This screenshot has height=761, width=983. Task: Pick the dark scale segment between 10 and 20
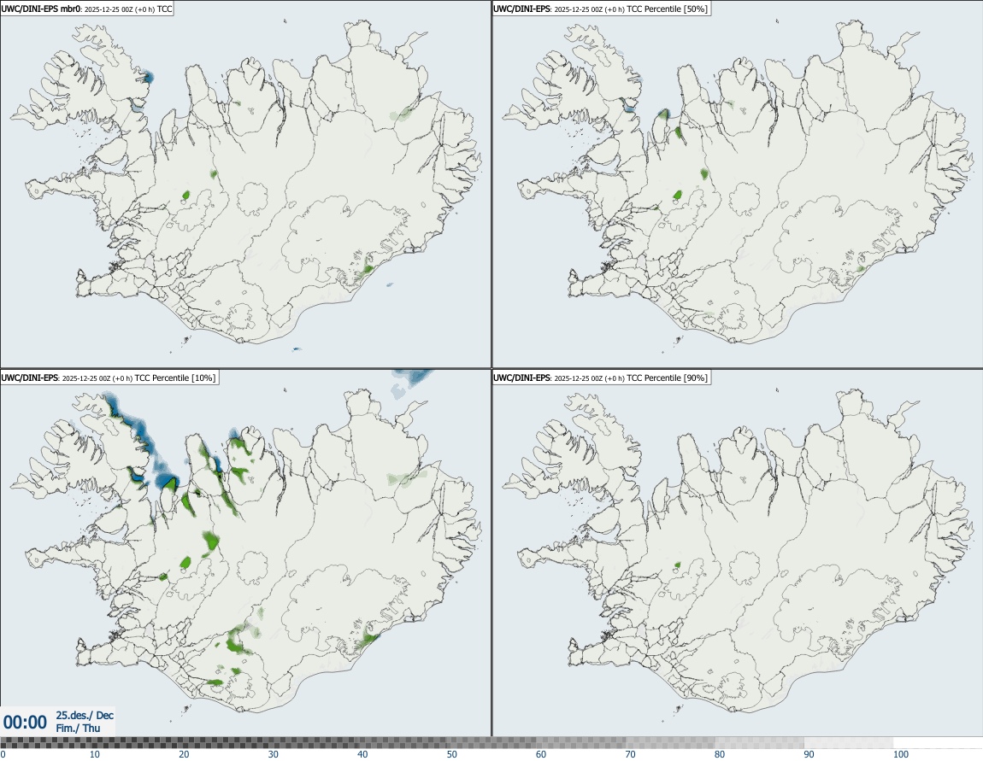click(134, 743)
